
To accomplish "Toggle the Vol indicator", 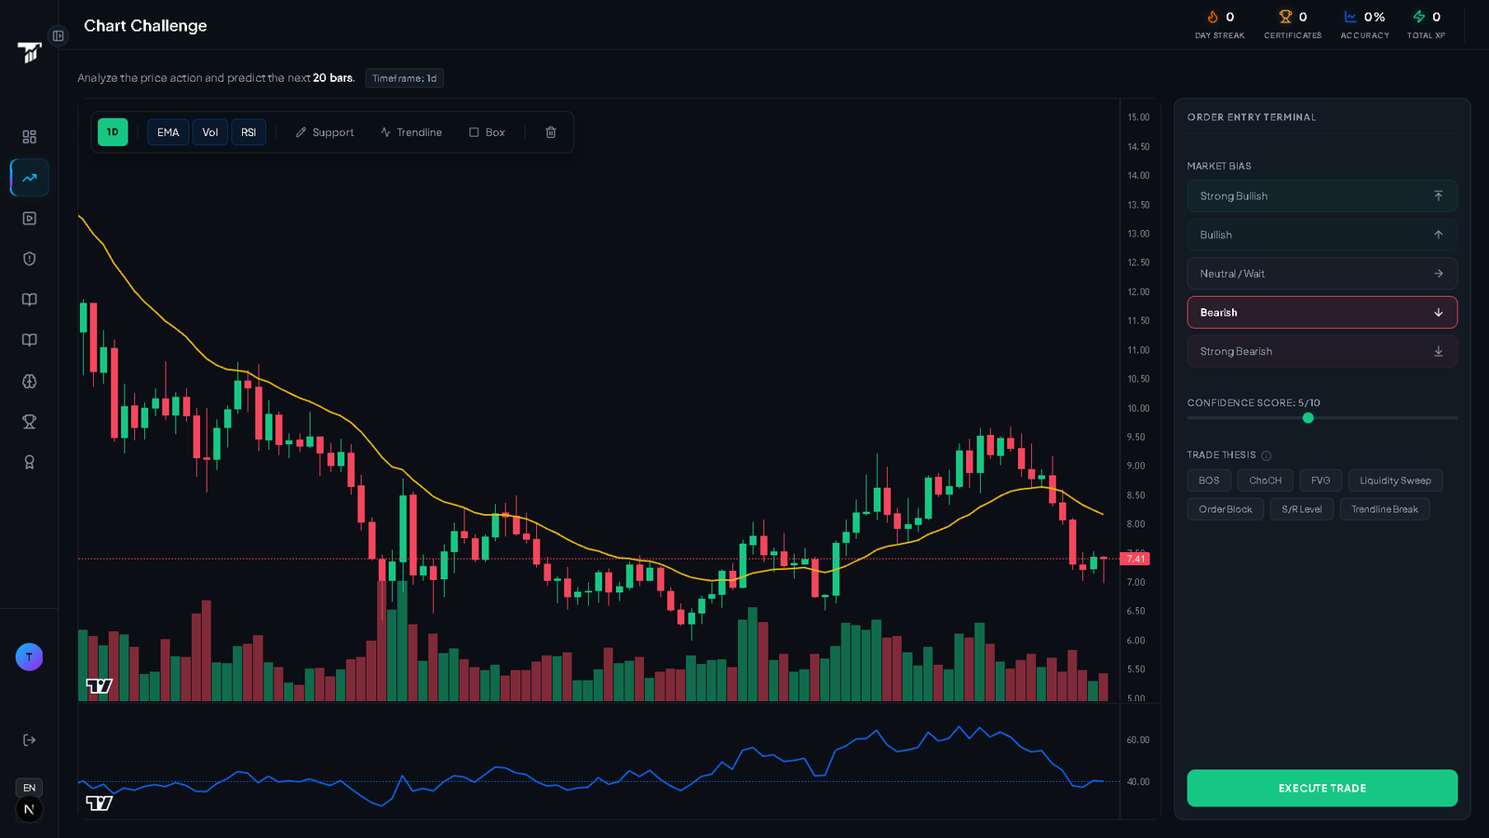I will (x=210, y=132).
